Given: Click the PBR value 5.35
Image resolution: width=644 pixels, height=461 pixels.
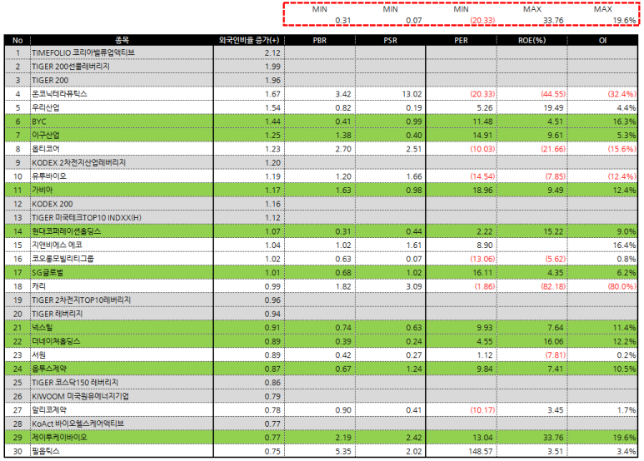Looking at the screenshot, I should click(343, 451).
